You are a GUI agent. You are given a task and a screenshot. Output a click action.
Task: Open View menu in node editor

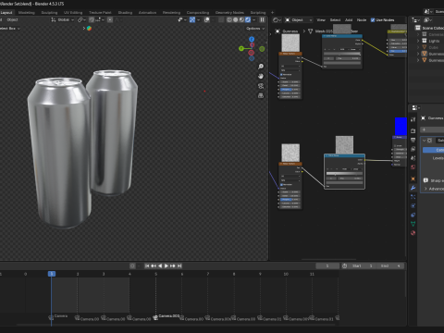pos(321,19)
